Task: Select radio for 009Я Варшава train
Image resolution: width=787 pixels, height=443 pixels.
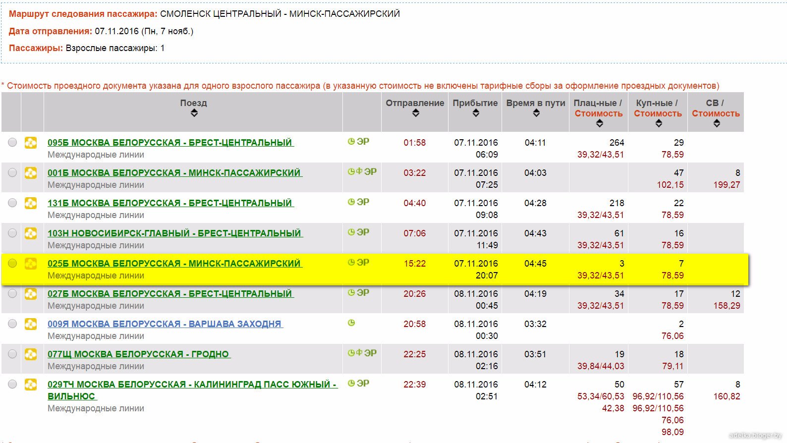Action: pyautogui.click(x=12, y=324)
